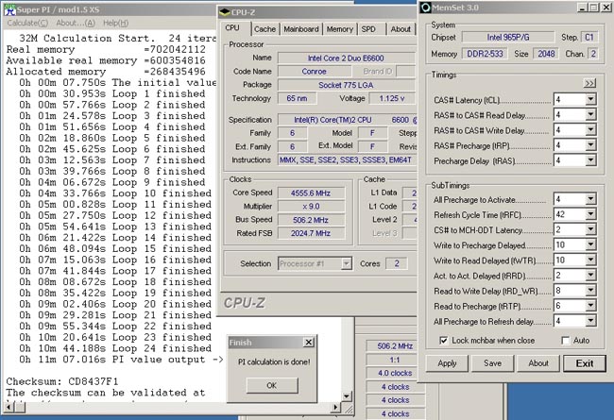This screenshot has height=420, width=614.
Task: Click the Chipset Intel 965P/G field
Action: (x=508, y=38)
